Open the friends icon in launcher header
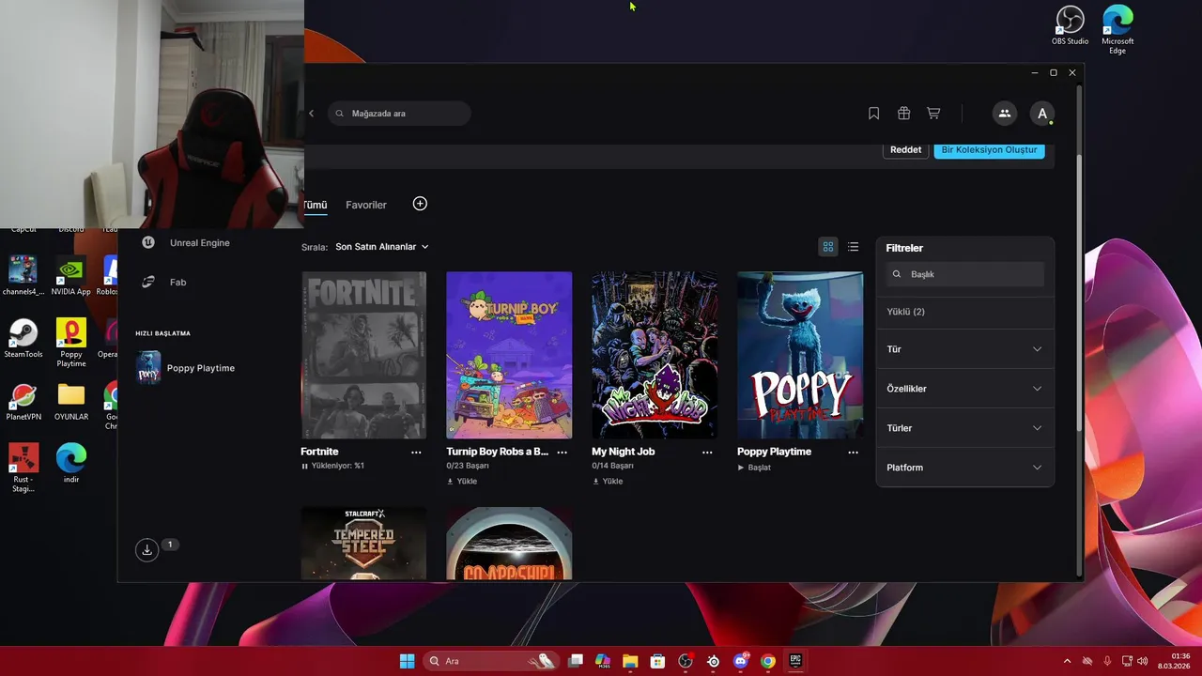Screen dimensions: 1202x676 coord(1004,114)
